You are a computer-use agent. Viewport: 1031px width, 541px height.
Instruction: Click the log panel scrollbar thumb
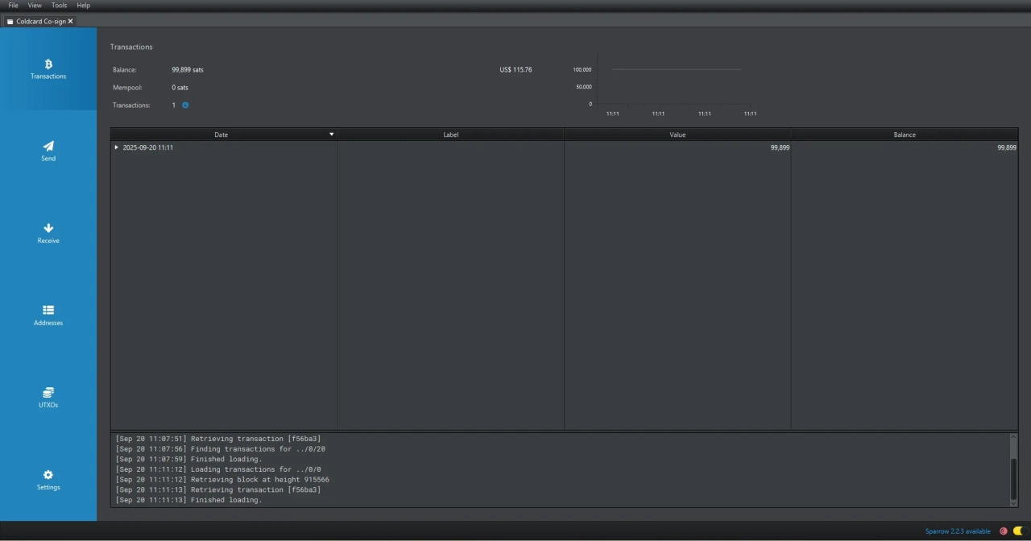click(x=1013, y=478)
